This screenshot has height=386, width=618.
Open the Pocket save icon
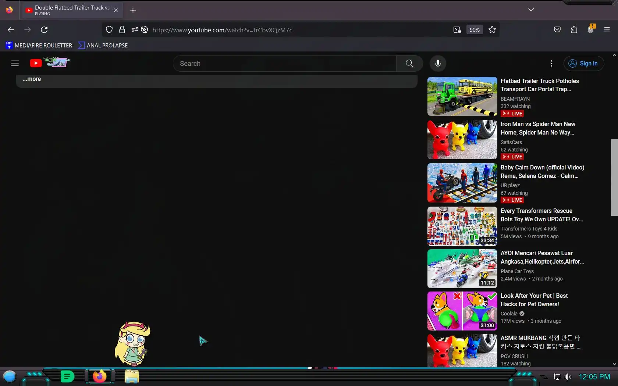click(557, 30)
